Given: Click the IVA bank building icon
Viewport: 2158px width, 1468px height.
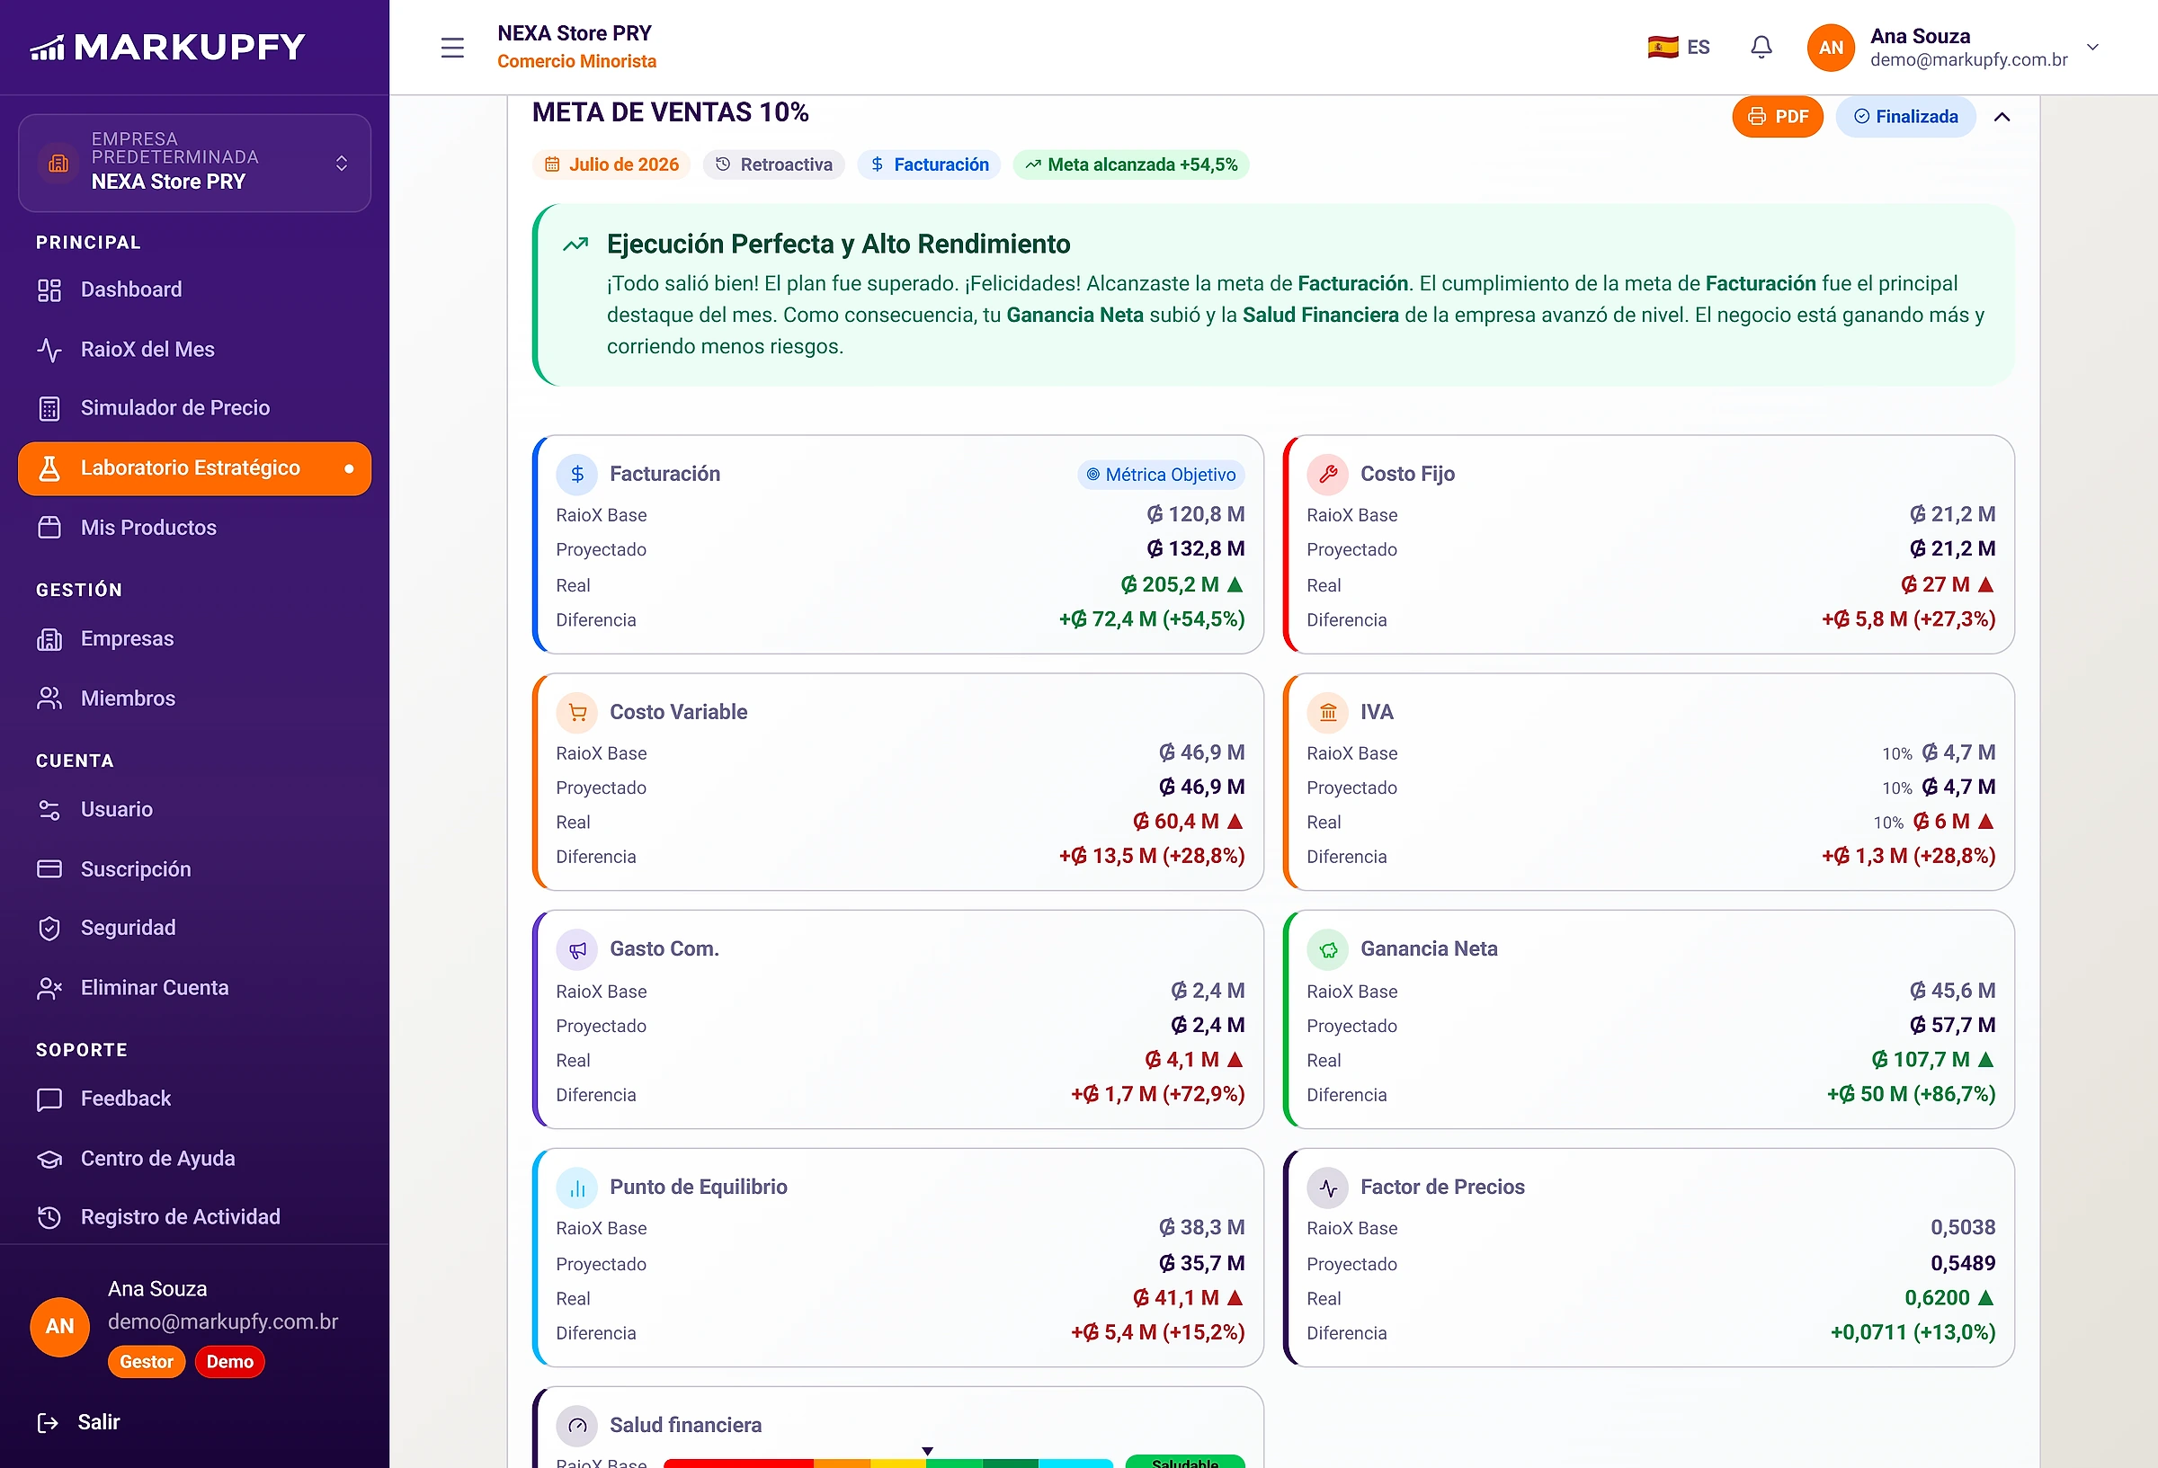Looking at the screenshot, I should [x=1328, y=712].
